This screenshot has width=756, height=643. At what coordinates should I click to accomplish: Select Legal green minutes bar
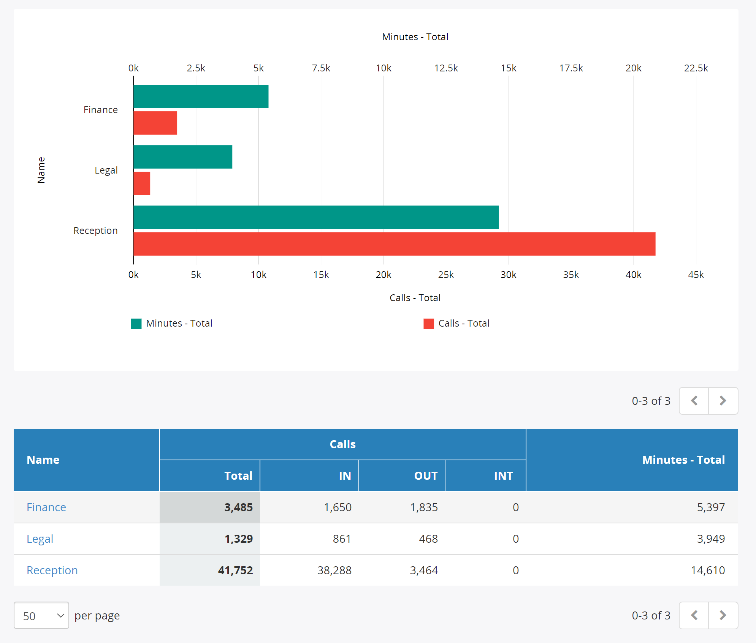[183, 157]
